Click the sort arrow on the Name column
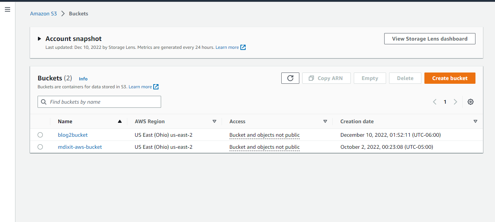This screenshot has width=495, height=222. coord(119,121)
